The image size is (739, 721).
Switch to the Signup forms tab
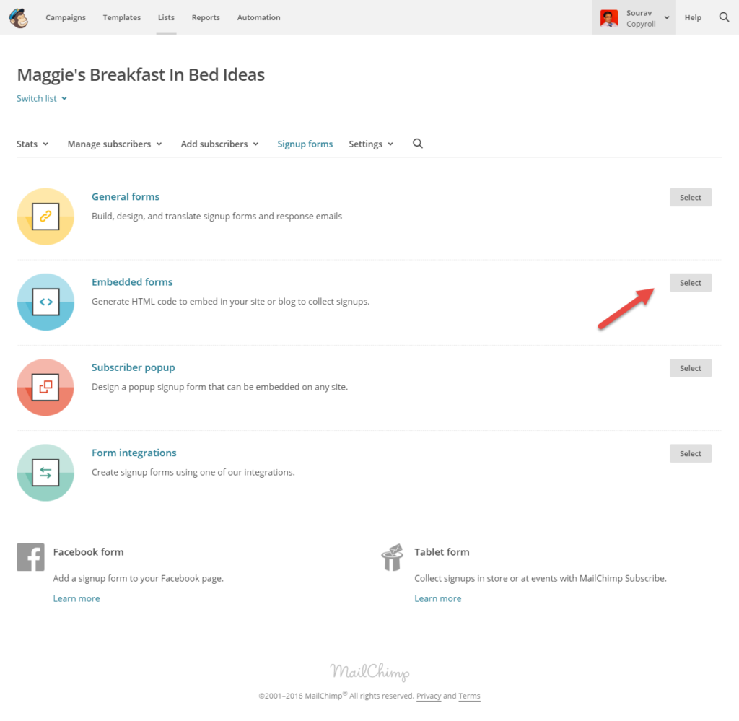305,144
